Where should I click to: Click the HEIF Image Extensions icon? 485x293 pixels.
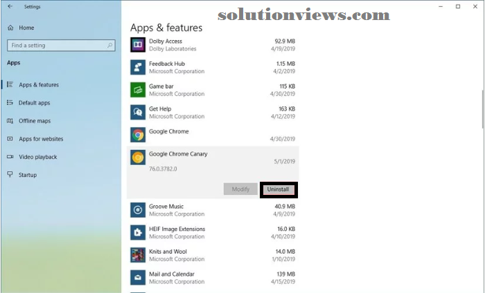(138, 233)
